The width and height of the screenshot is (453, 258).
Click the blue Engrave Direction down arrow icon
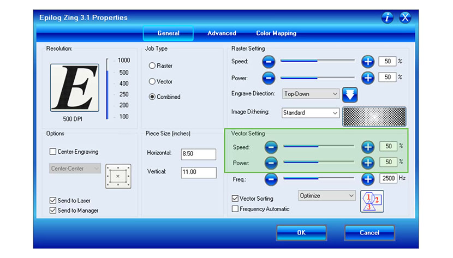(350, 95)
